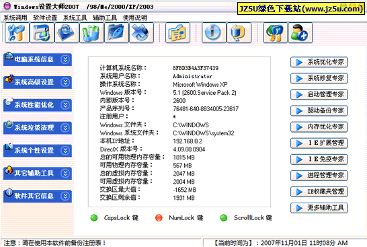Image resolution: width=367 pixels, height=247 pixels.
Task: Expand the 软件其它信息 section chevron
Action: (65, 196)
